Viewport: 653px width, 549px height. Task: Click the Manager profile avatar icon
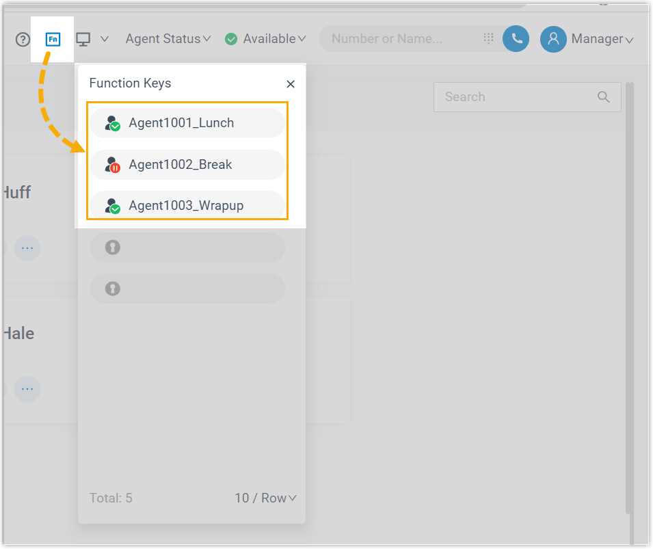pyautogui.click(x=553, y=39)
